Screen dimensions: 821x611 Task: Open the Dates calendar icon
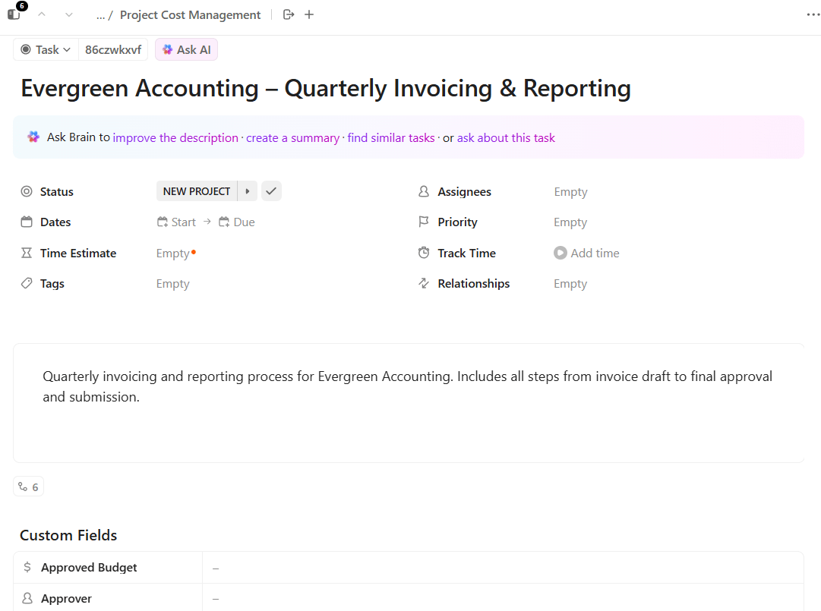pos(24,222)
